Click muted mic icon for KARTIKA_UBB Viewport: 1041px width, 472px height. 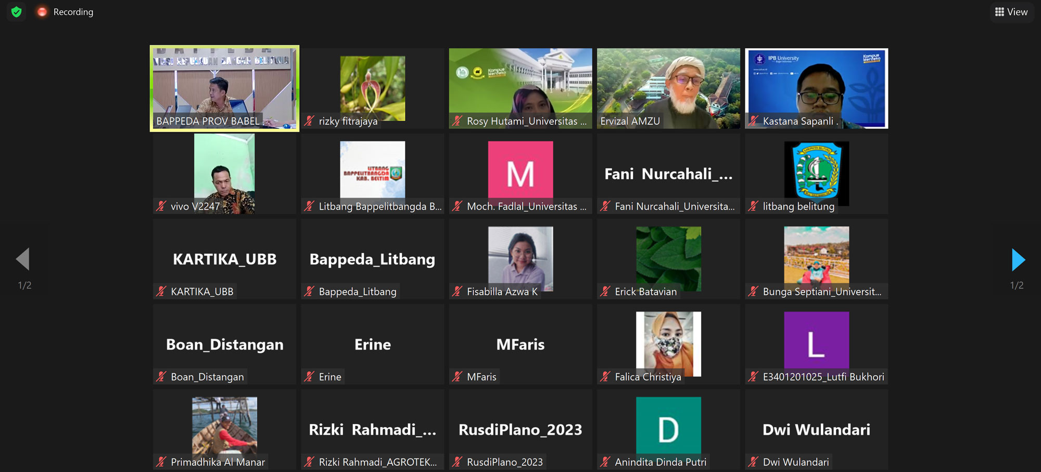pos(161,292)
